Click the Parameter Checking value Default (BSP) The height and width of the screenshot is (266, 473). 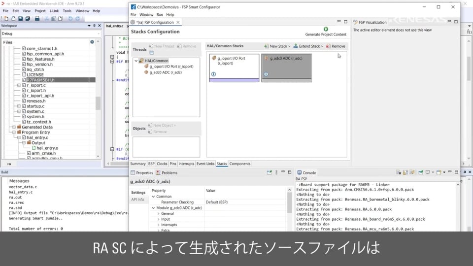click(x=217, y=202)
